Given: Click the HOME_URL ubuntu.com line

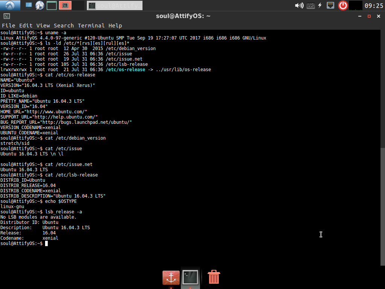Looking at the screenshot, I should [44, 111].
